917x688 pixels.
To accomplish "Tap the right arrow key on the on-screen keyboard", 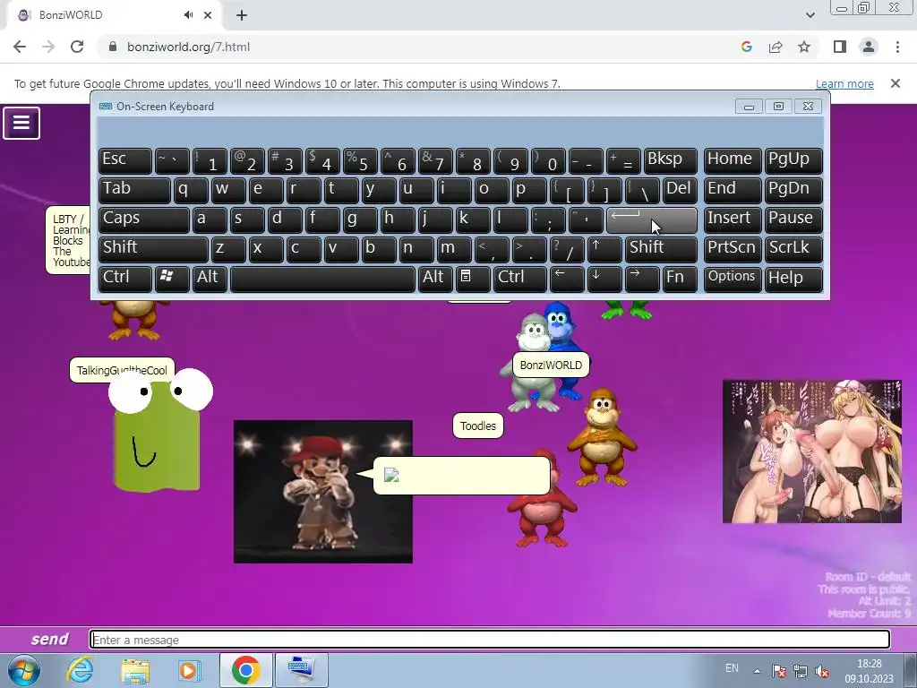I will point(642,279).
